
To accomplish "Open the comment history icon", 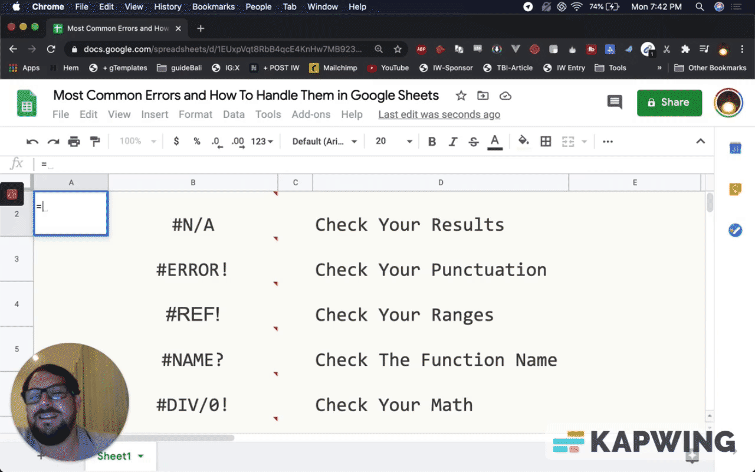I will coord(615,103).
